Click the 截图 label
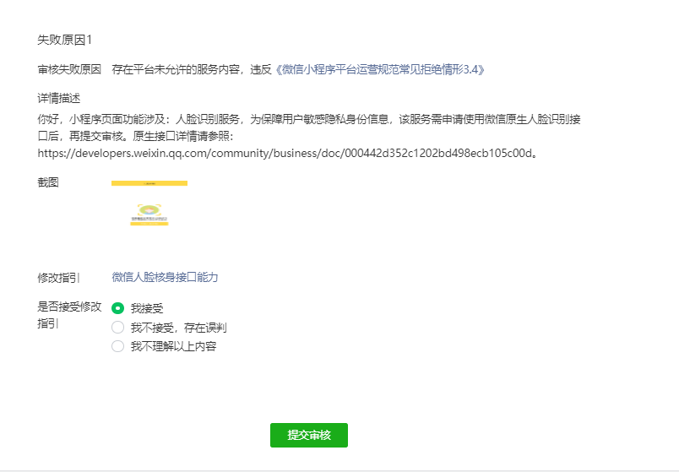This screenshot has width=679, height=472. (x=48, y=182)
